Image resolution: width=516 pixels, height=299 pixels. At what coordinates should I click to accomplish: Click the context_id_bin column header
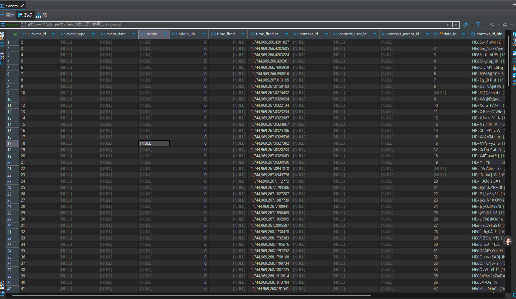(489, 34)
